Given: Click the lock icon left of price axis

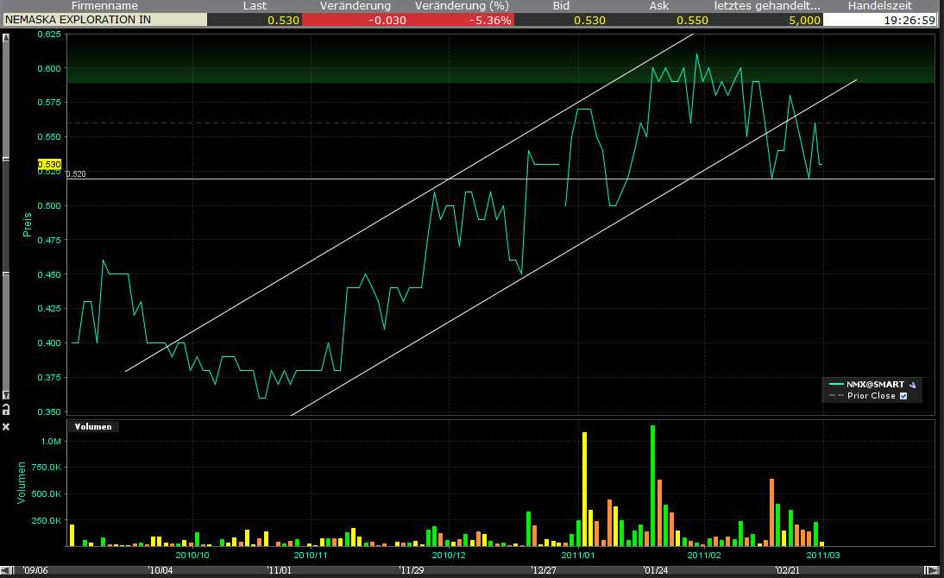Looking at the screenshot, I should [x=6, y=409].
